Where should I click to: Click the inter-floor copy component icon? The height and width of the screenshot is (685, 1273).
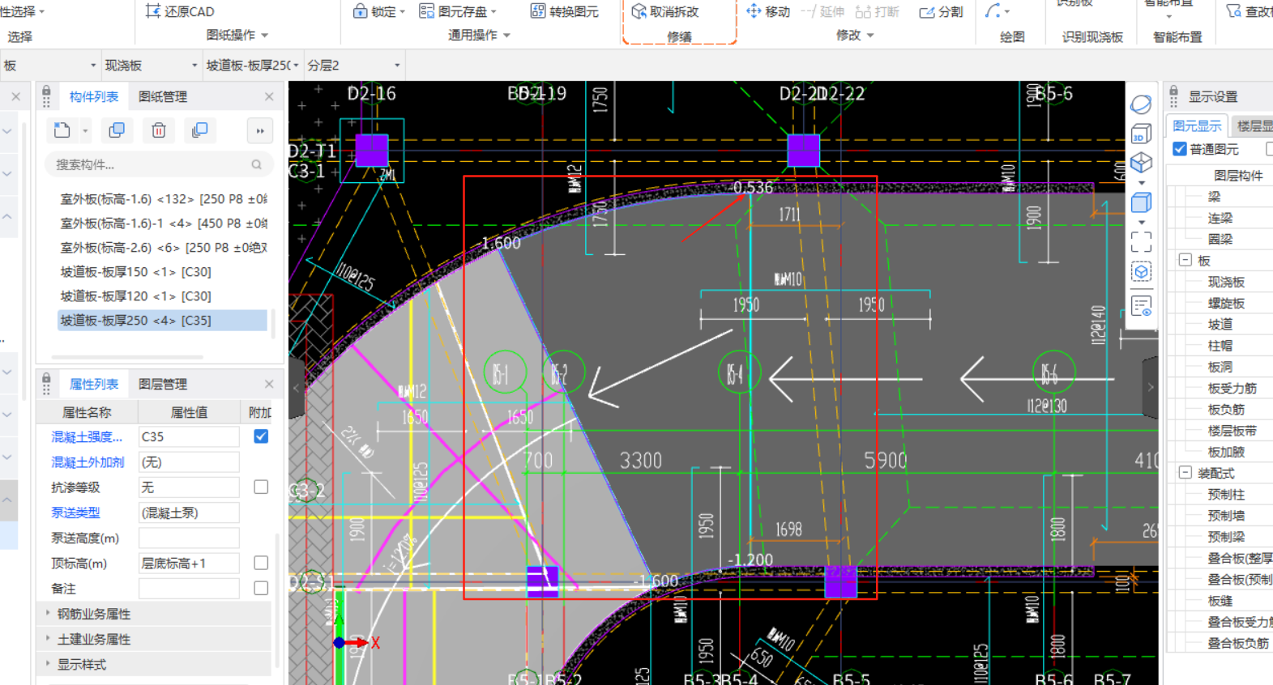(x=199, y=130)
